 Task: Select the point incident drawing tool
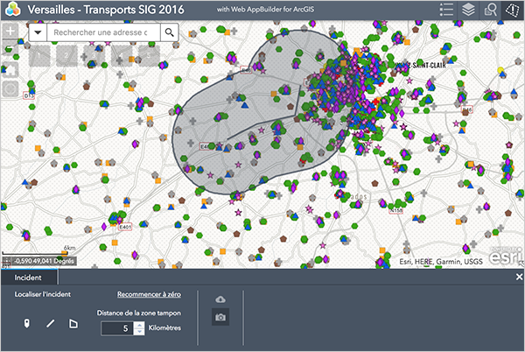[x=27, y=323]
